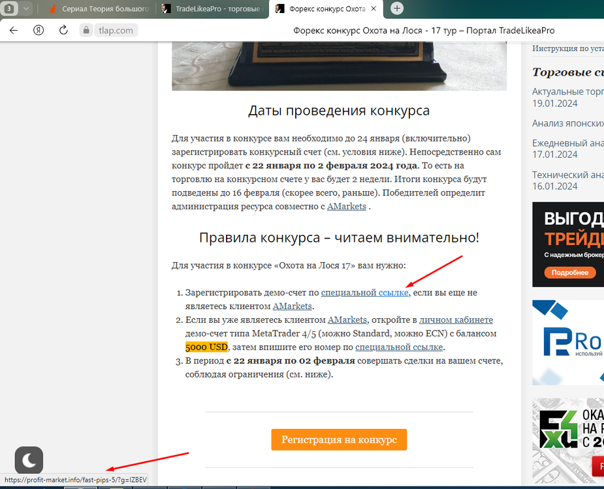This screenshot has width=604, height=489.
Task: Open first специальной ссылке demo-account link
Action: coord(364,293)
